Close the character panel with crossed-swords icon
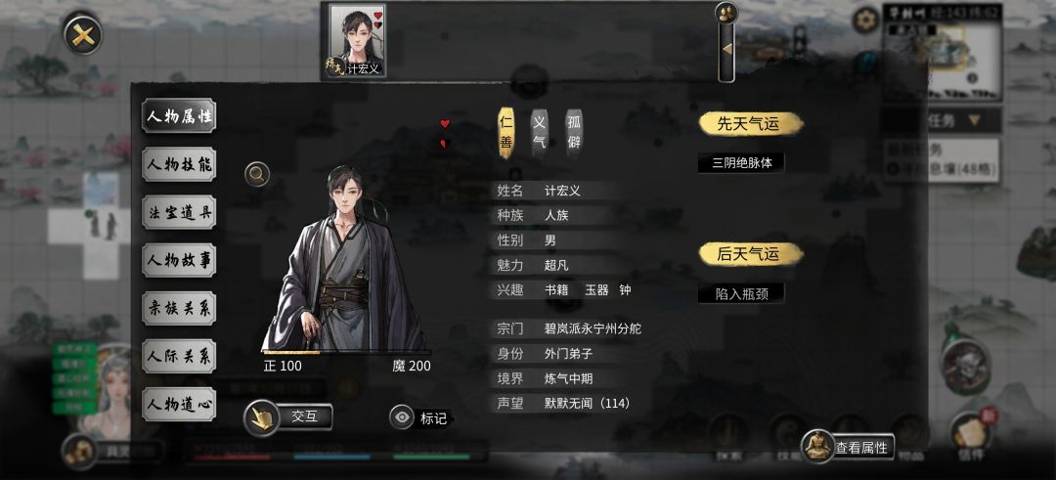 click(x=83, y=34)
